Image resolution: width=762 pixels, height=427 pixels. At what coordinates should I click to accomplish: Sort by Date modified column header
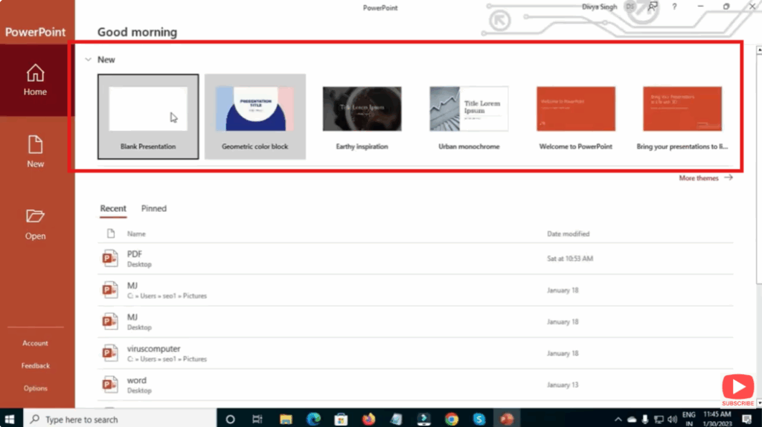point(568,234)
